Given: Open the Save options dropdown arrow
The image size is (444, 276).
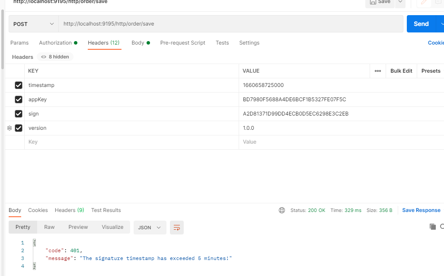Looking at the screenshot, I should tap(400, 2).
